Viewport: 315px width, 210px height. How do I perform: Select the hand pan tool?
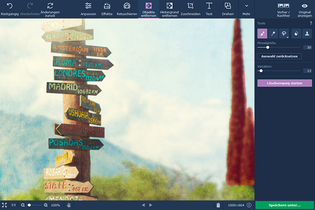[x=68, y=205]
